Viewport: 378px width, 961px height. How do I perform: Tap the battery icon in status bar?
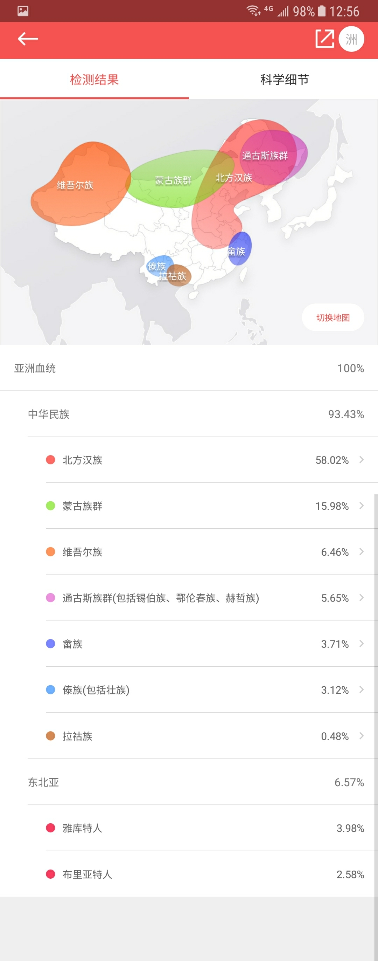321,11
